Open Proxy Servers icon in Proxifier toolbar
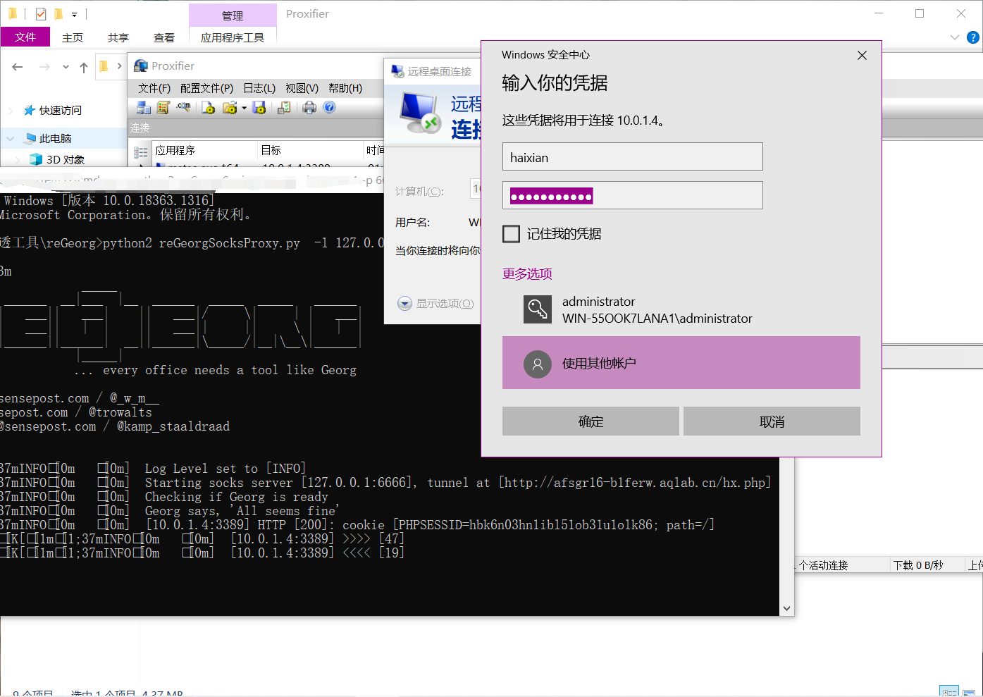Viewport: 983px width, 697px height. click(144, 107)
